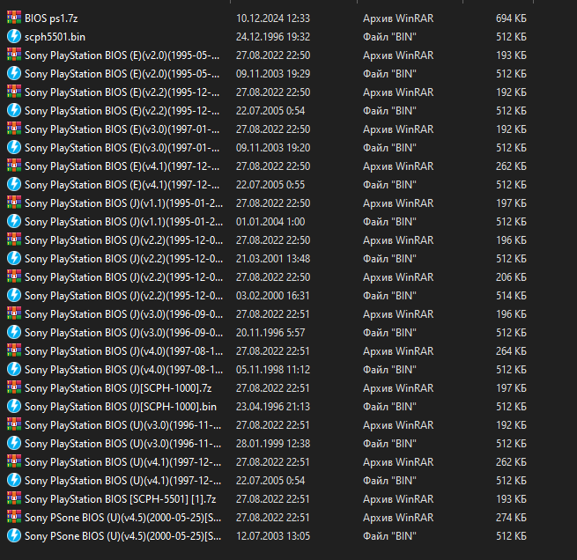Click blue BIN icon of BIOS (J)(v4.0) file
The width and height of the screenshot is (577, 560).
[14, 369]
